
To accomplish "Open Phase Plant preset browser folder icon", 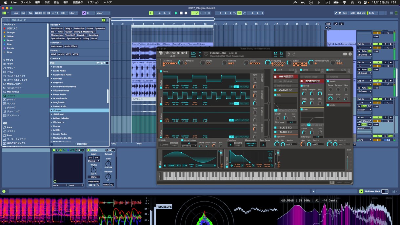I will (193, 54).
